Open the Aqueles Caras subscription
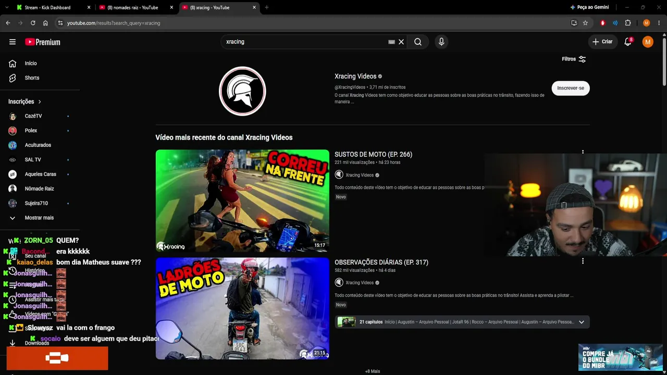This screenshot has width=667, height=375. [x=40, y=174]
